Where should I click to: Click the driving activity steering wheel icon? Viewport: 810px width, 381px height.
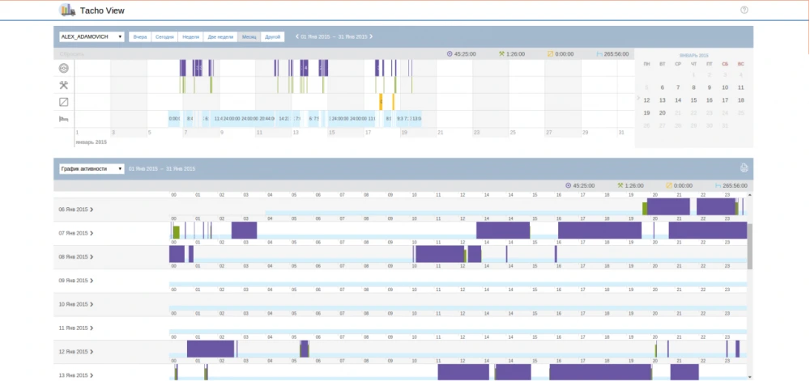(64, 68)
